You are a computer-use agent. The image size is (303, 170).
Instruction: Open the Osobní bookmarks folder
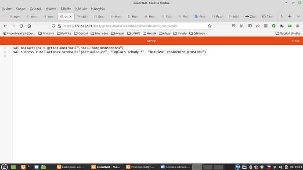pos(81,33)
